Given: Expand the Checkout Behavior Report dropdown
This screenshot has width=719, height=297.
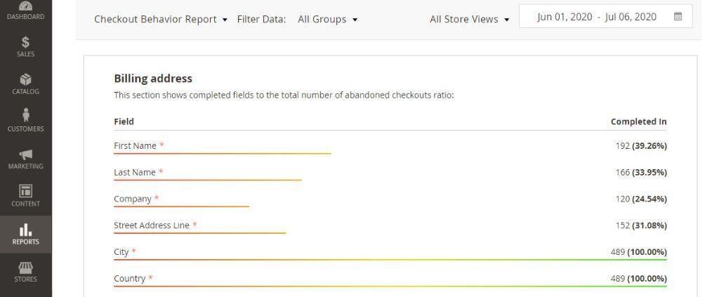Looking at the screenshot, I should 161,19.
